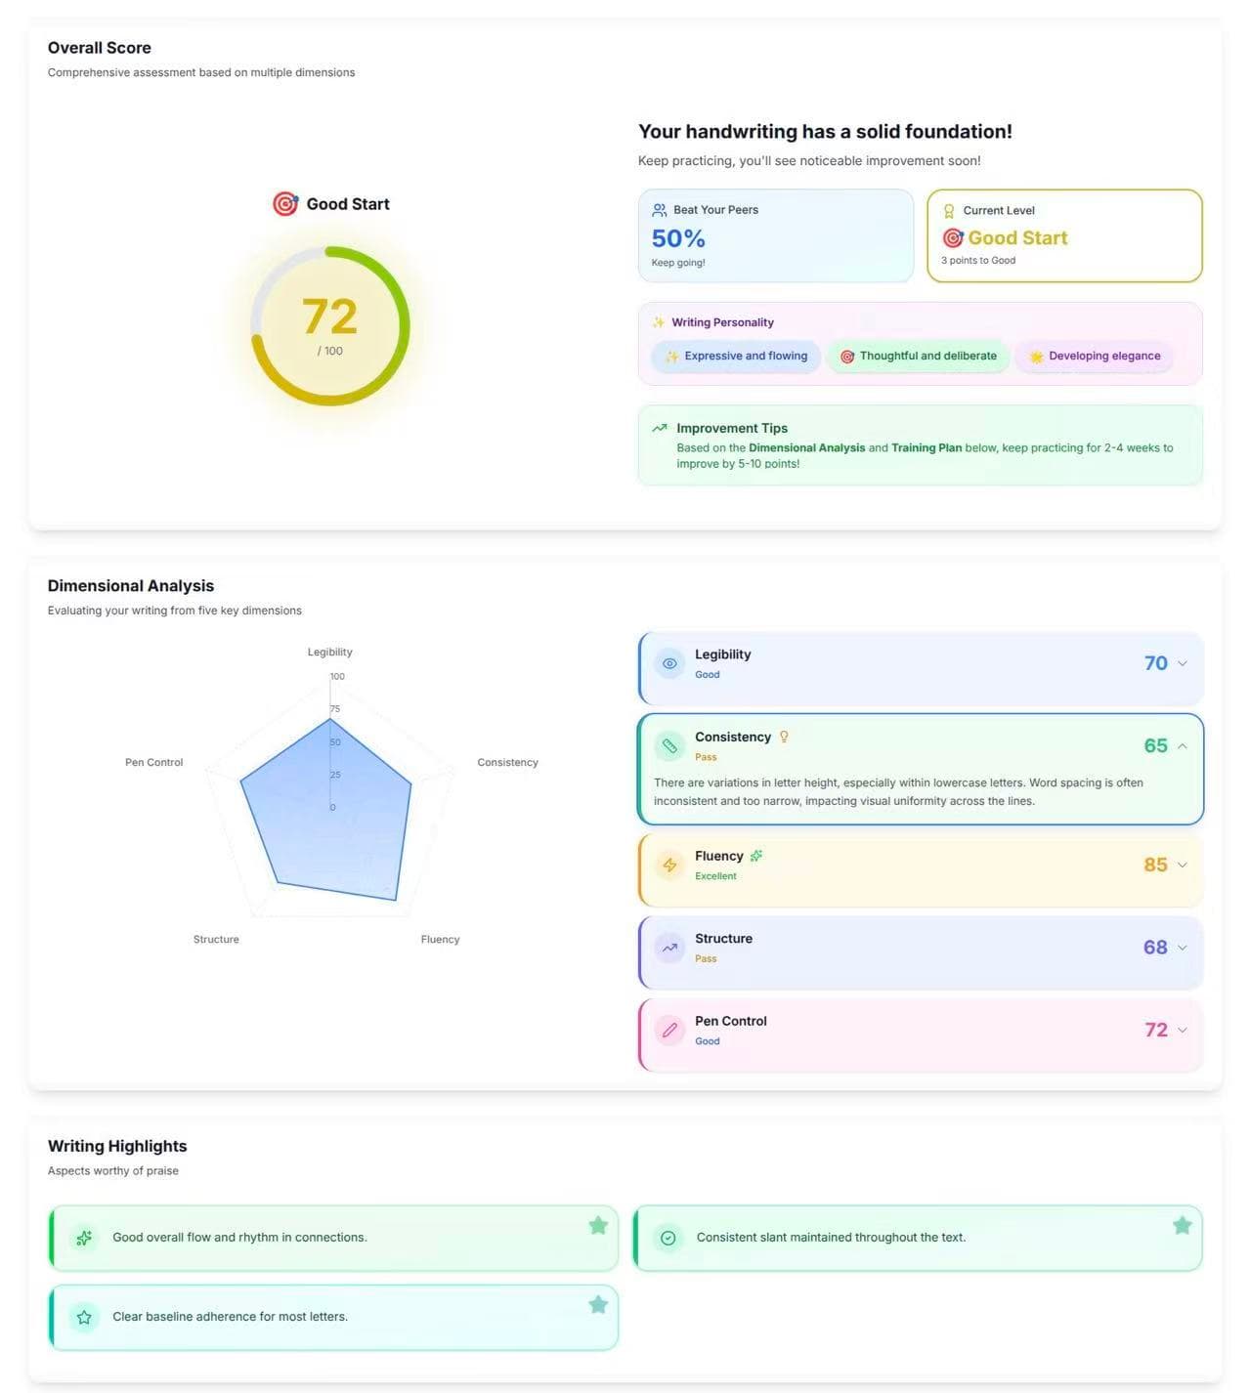Click the Legibility eye icon
The width and height of the screenshot is (1250, 1393).
[669, 663]
